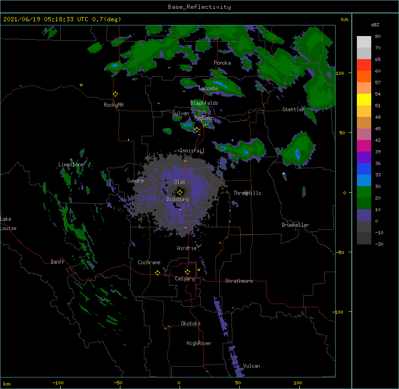Click the Calgary city label
The width and height of the screenshot is (399, 389).
185,279
